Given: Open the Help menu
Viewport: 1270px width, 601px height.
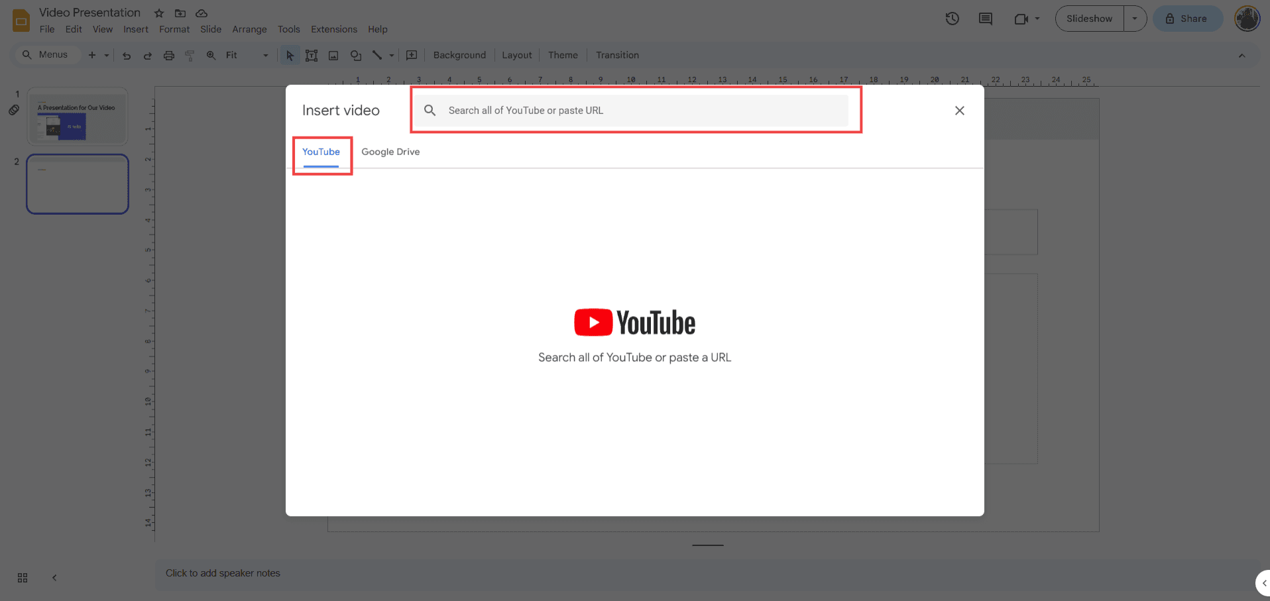Looking at the screenshot, I should click(378, 29).
